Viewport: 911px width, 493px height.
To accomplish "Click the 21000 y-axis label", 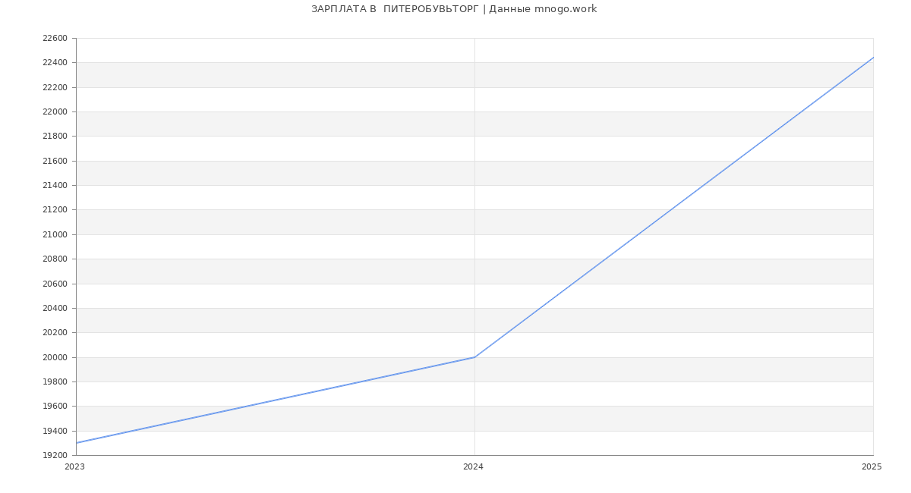I will click(56, 234).
